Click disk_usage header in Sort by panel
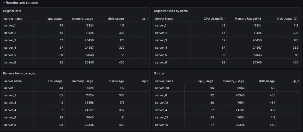Image resolution: width=303 pixels, height=132 pixels. [x=267, y=81]
